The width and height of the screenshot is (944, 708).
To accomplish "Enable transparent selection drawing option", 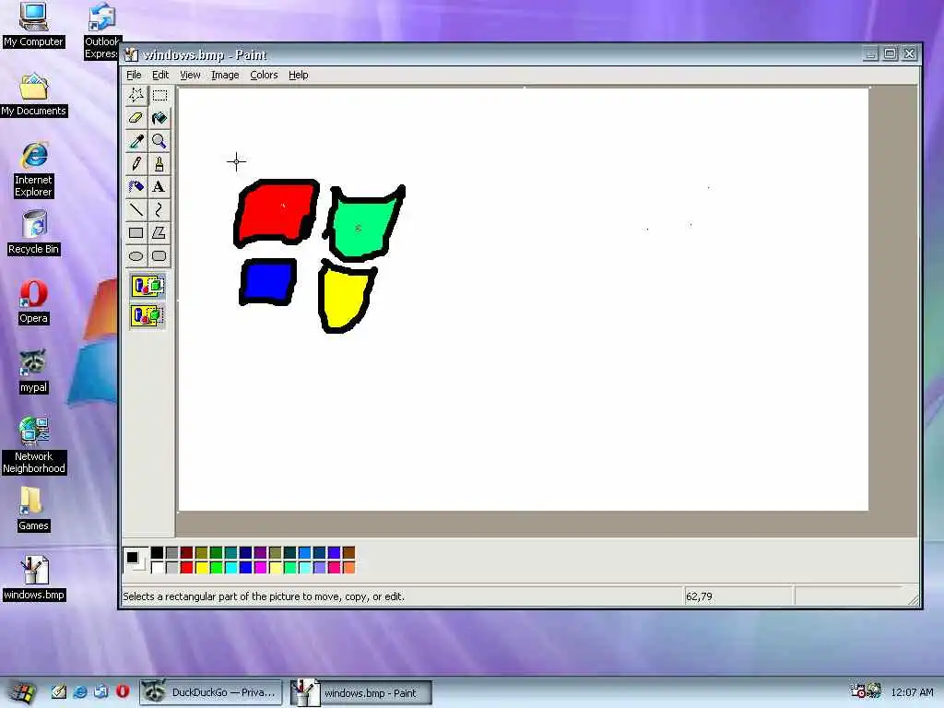I will coord(147,315).
